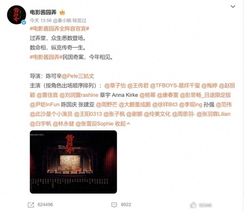Click the repost share icon
This screenshot has width=244, height=212.
[x=31, y=205]
